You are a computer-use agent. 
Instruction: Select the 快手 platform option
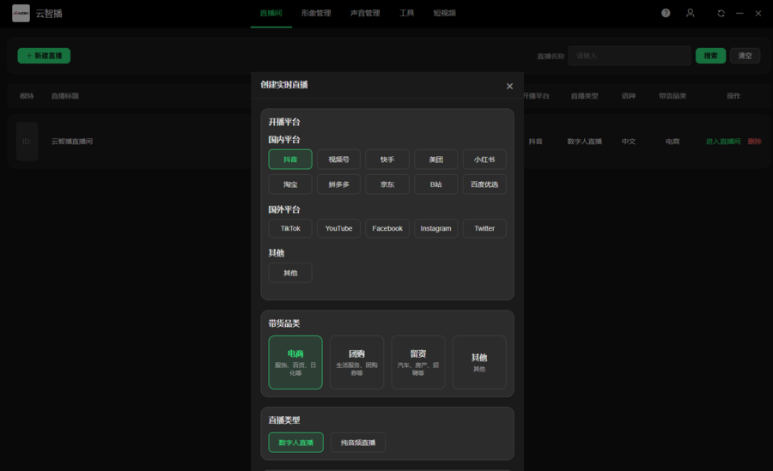[387, 159]
